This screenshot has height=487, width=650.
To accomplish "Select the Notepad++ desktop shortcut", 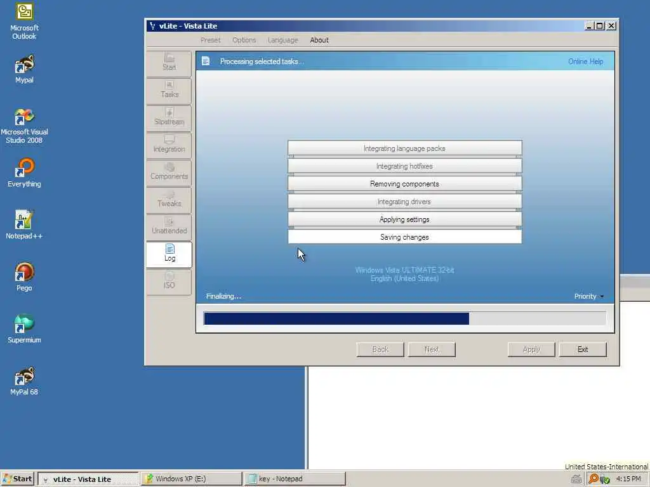I will coord(24,225).
